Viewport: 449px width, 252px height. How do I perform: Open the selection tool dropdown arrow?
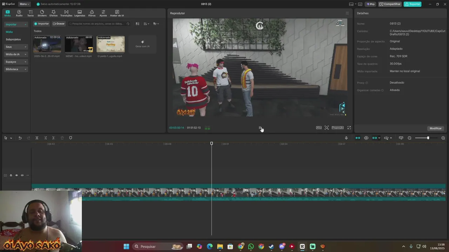click(x=11, y=138)
